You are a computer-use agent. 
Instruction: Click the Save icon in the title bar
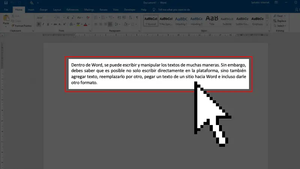(6, 3)
